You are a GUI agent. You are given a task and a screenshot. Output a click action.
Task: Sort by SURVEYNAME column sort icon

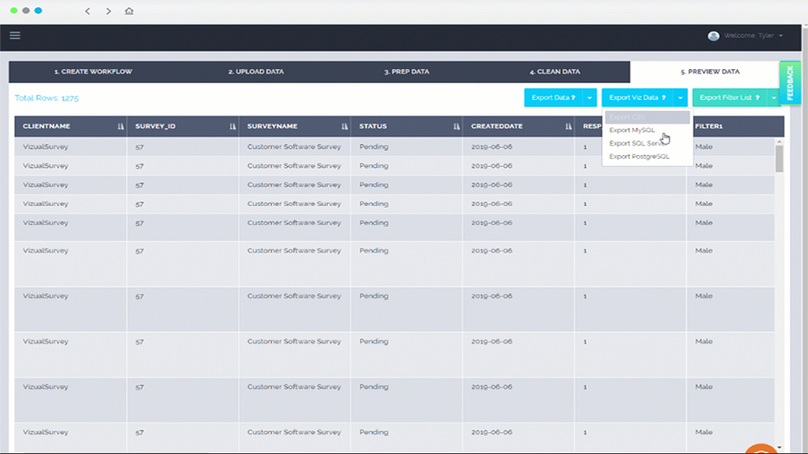pyautogui.click(x=344, y=126)
